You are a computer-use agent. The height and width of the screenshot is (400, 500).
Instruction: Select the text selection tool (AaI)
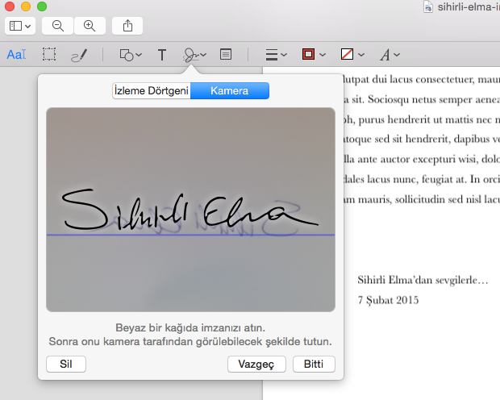[x=16, y=55]
